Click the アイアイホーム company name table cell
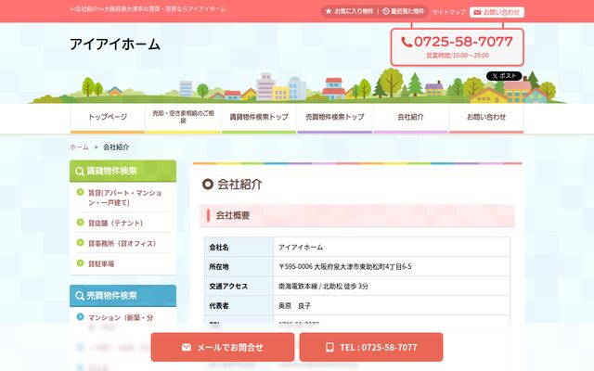Viewport: 594px width, 371px height. [x=392, y=248]
